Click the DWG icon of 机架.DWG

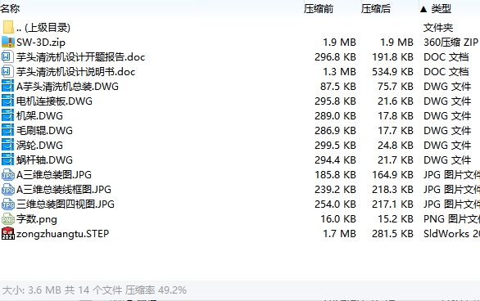click(x=7, y=115)
